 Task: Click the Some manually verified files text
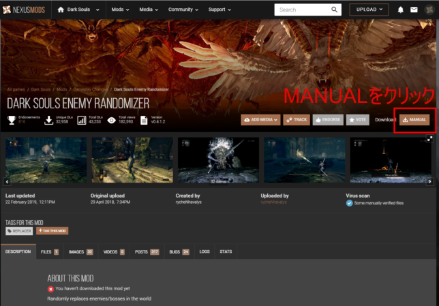point(379,203)
